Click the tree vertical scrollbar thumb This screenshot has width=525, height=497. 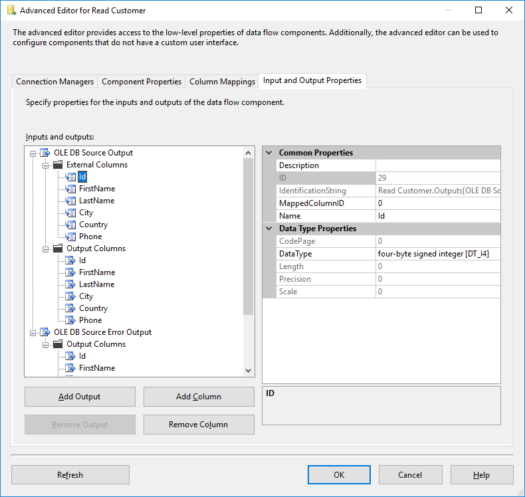coord(248,237)
